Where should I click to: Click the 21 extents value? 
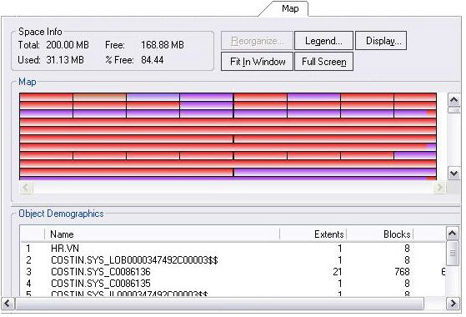coord(338,272)
